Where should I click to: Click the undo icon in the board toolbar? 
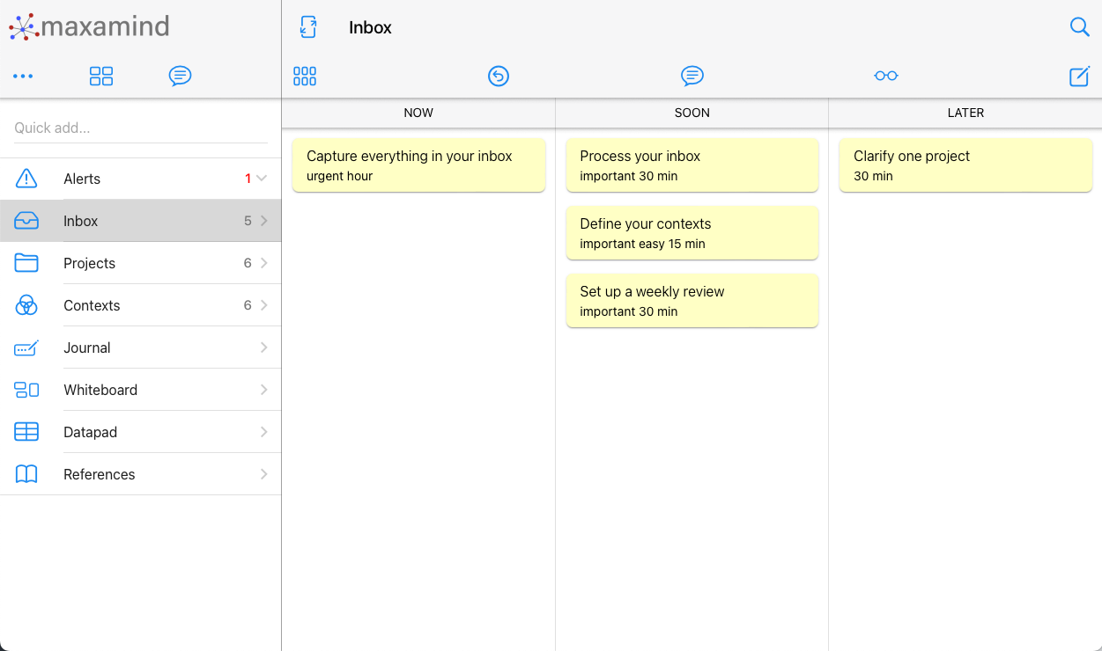(x=499, y=77)
